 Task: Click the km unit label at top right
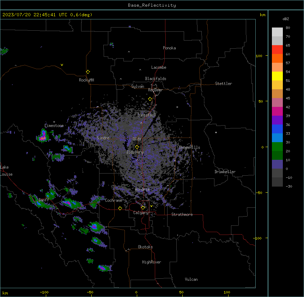263,15
